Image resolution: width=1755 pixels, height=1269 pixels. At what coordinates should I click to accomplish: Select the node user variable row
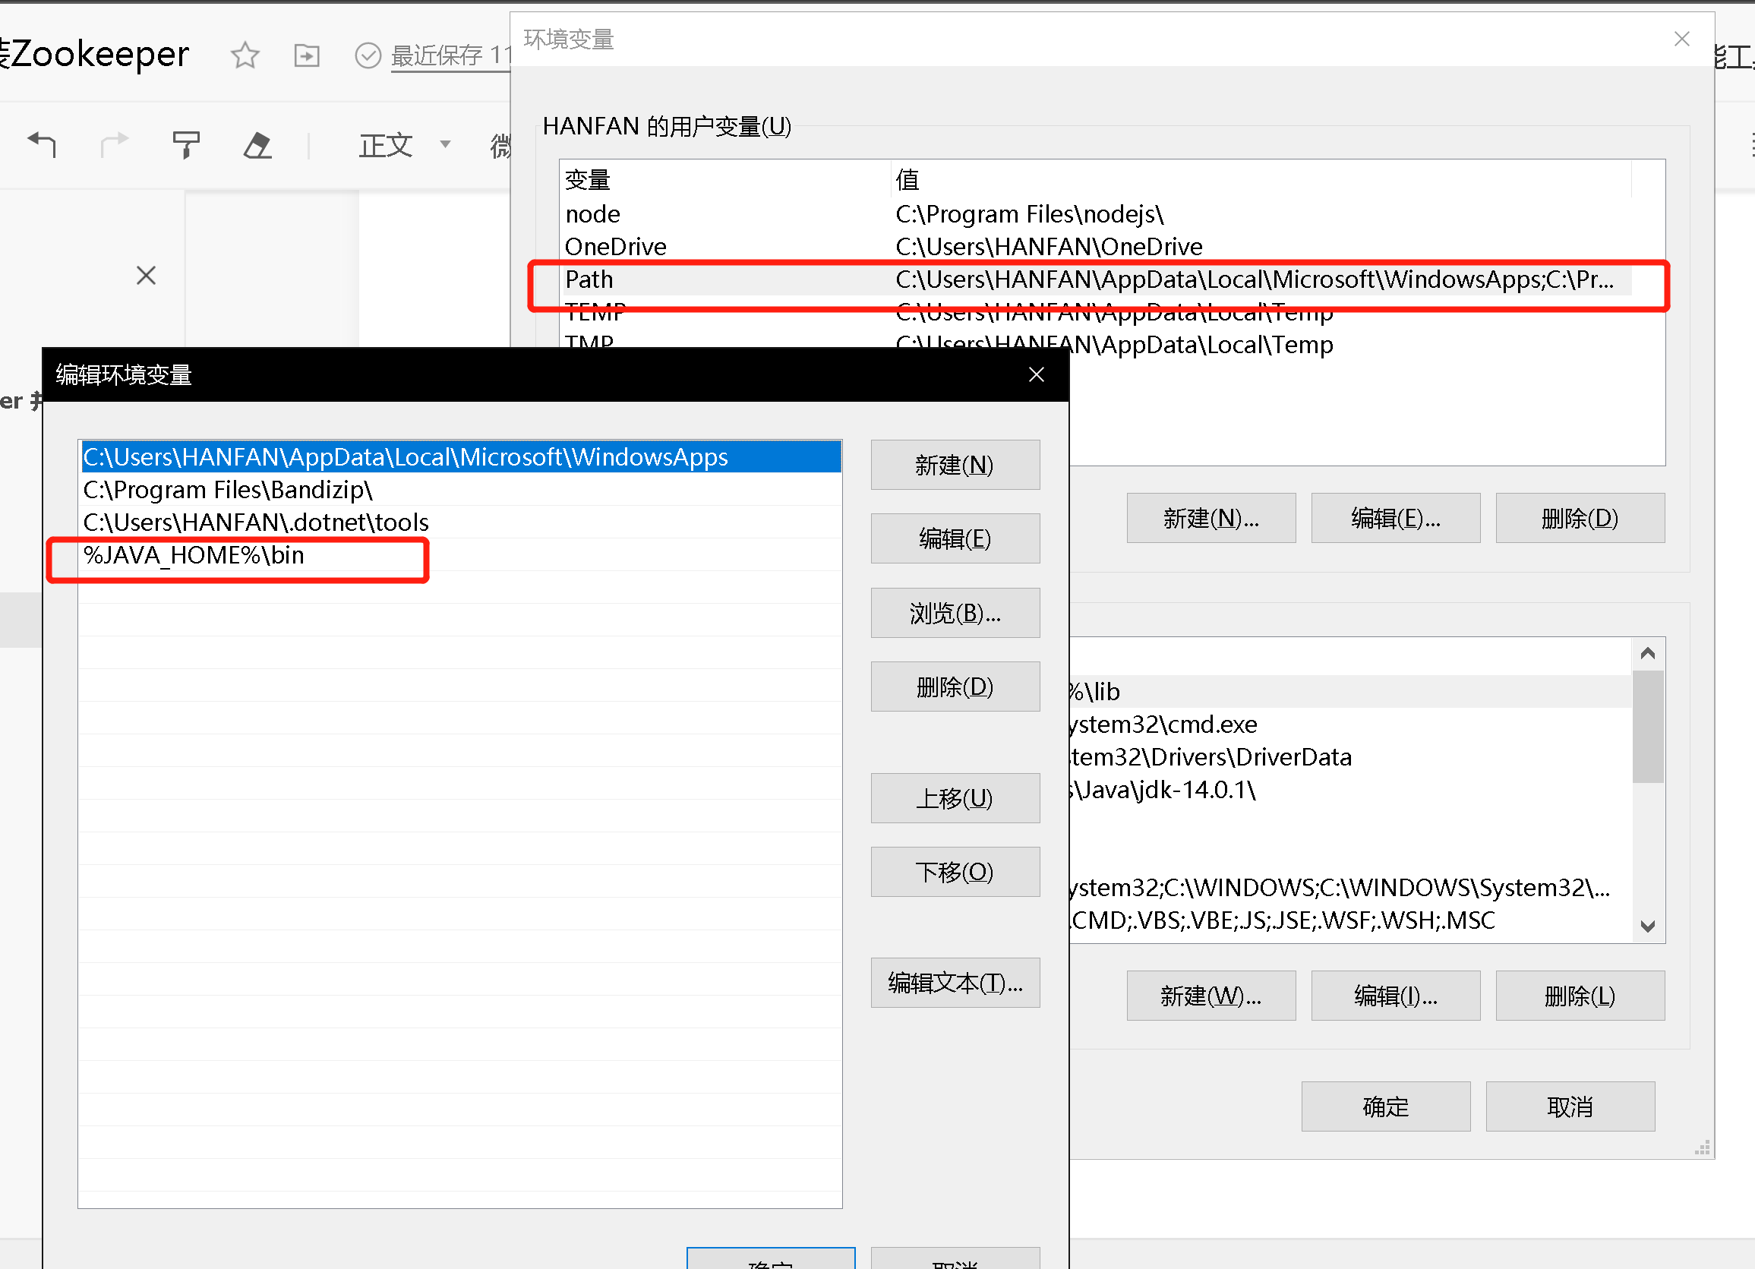coord(1096,213)
